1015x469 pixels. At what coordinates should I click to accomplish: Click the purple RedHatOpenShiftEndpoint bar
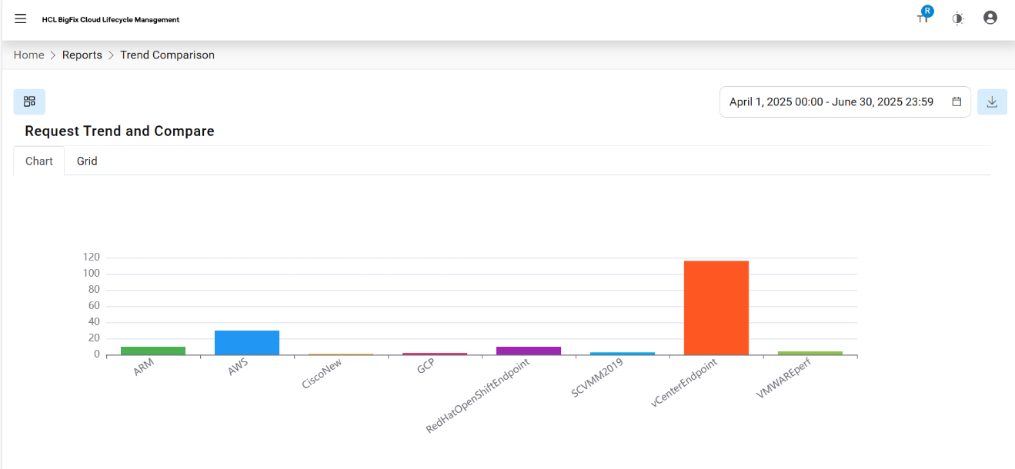coord(529,351)
